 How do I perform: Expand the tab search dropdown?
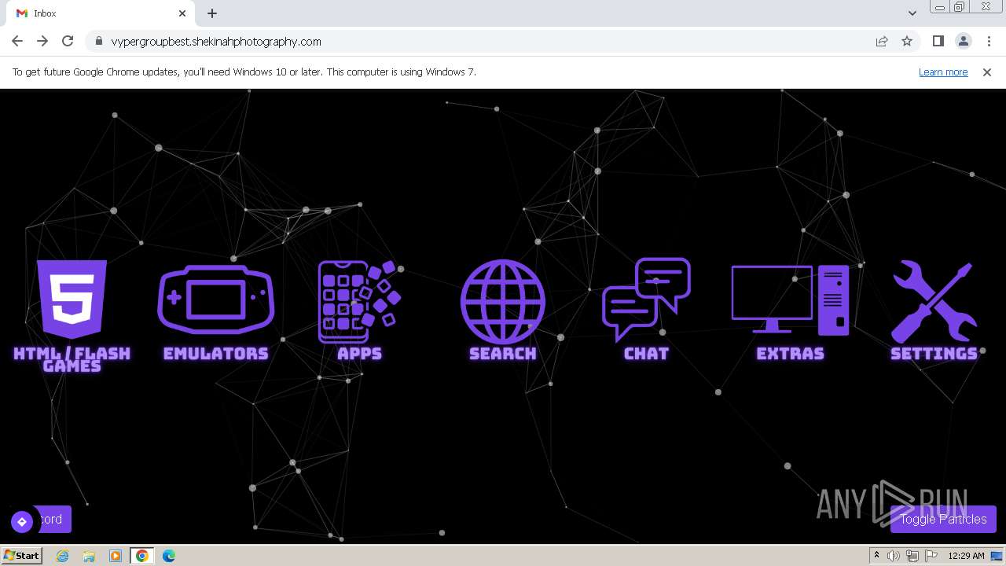[x=912, y=13]
